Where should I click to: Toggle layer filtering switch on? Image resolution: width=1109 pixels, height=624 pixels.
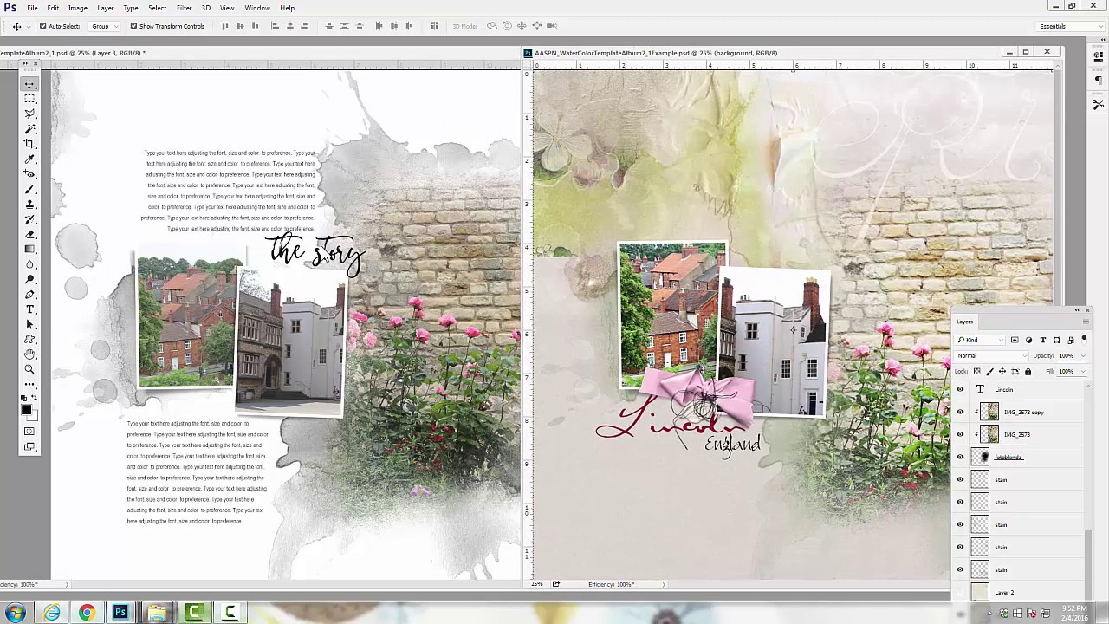pos(1084,340)
